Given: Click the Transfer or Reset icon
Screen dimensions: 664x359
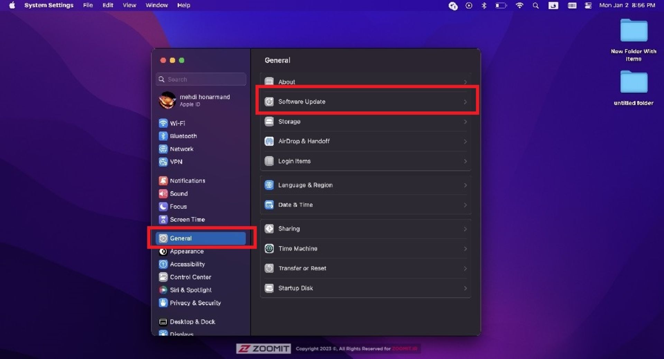Looking at the screenshot, I should coord(269,268).
